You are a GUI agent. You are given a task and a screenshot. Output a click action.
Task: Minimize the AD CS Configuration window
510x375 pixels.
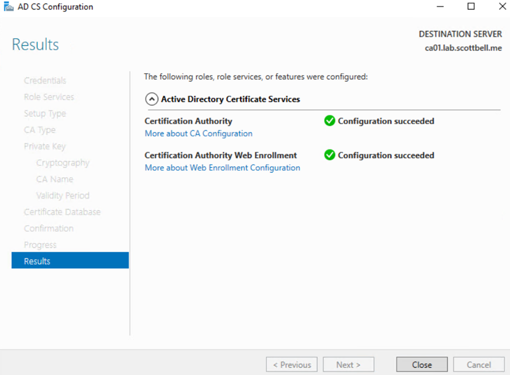coord(439,7)
